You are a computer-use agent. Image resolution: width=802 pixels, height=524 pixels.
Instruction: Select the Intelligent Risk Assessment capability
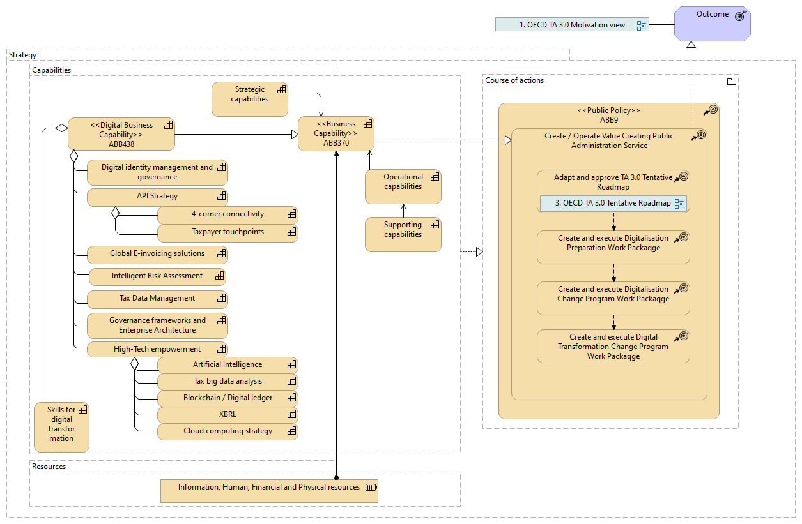pos(157,276)
